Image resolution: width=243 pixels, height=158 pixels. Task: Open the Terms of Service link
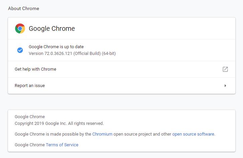pos(62,145)
